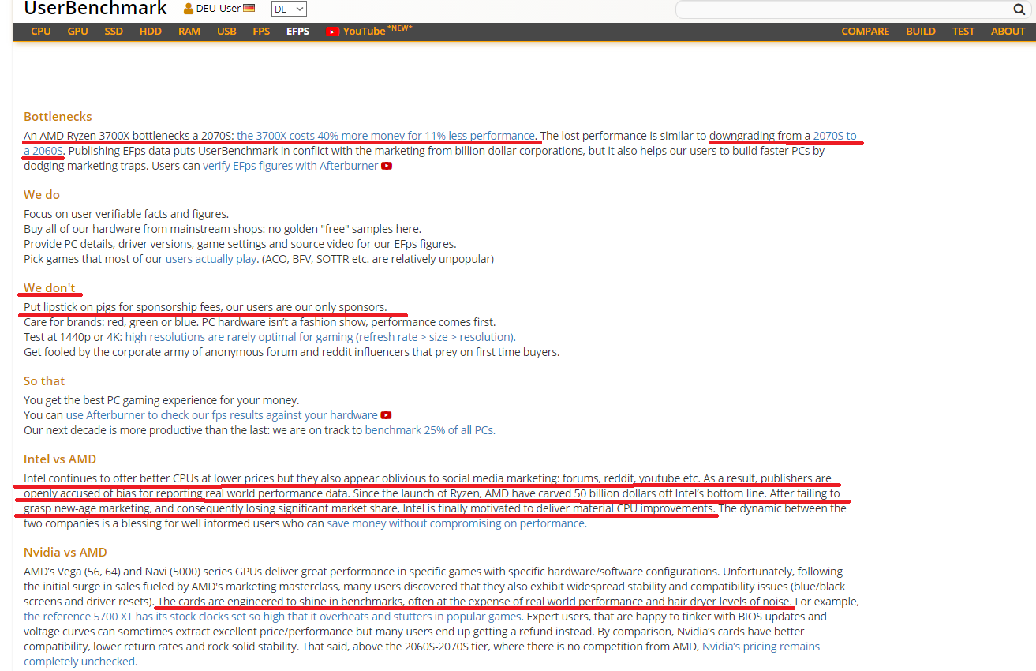This screenshot has width=1036, height=671.
Task: Click the 'We don't' heading
Action: [50, 287]
